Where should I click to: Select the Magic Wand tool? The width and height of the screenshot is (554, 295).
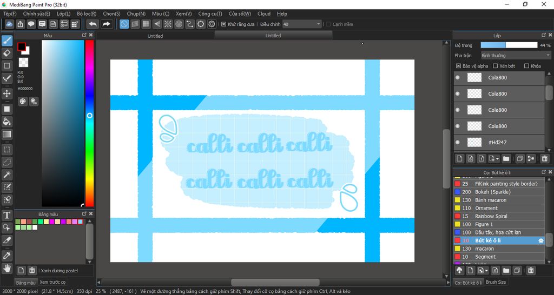click(6, 175)
